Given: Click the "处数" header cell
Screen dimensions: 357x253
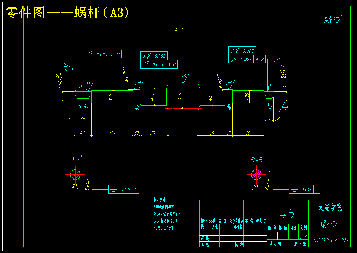Looking at the screenshot, I should (212, 221).
